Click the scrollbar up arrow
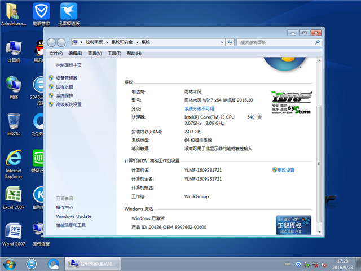 (x=319, y=60)
